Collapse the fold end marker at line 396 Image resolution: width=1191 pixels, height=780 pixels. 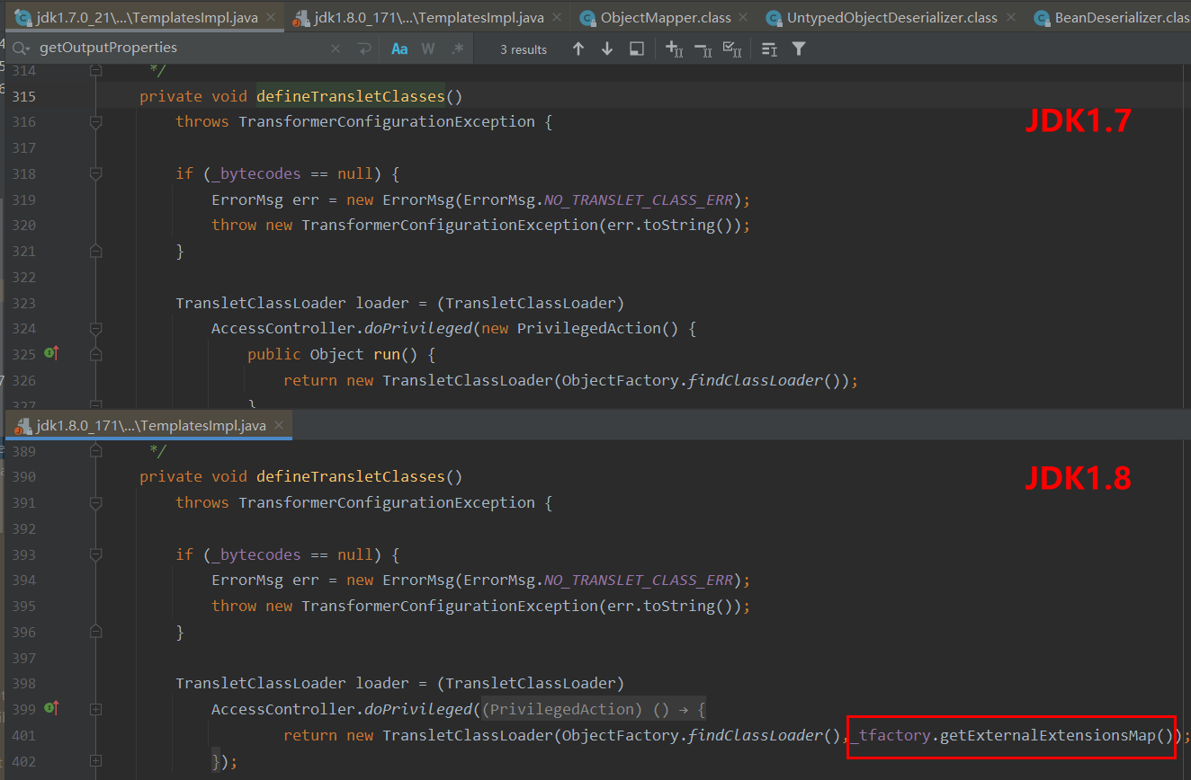[x=96, y=633]
